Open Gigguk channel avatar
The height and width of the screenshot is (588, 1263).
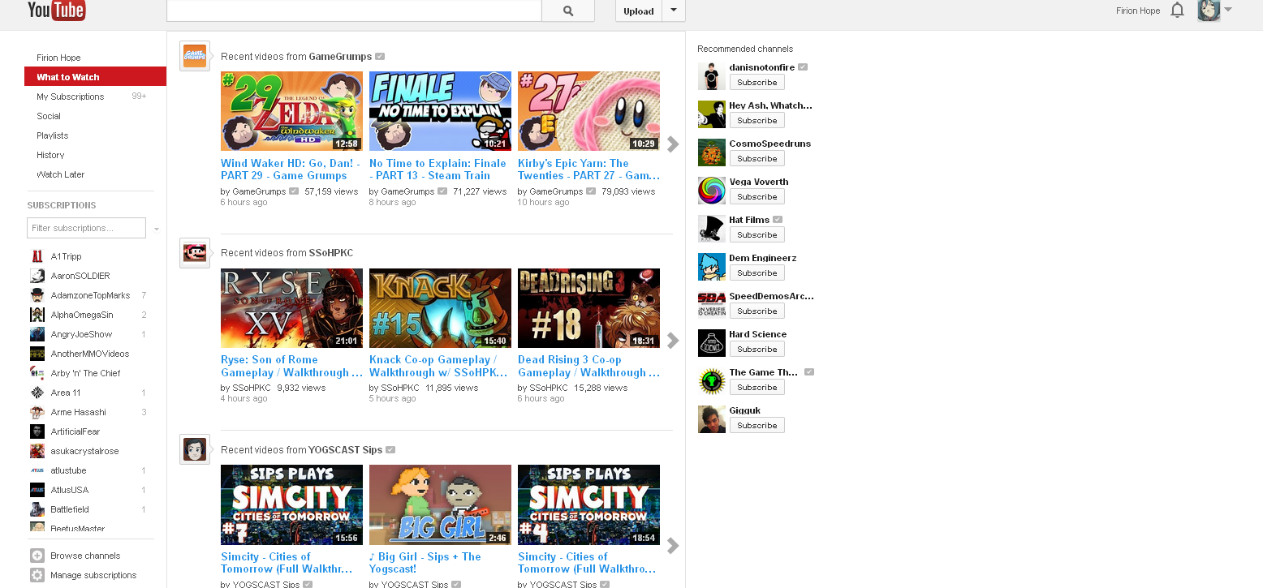coord(711,419)
